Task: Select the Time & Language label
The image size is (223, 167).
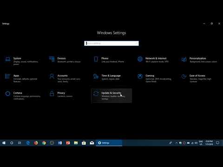Action: pos(111,76)
